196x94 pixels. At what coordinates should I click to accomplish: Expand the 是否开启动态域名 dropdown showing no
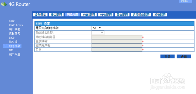97,28
